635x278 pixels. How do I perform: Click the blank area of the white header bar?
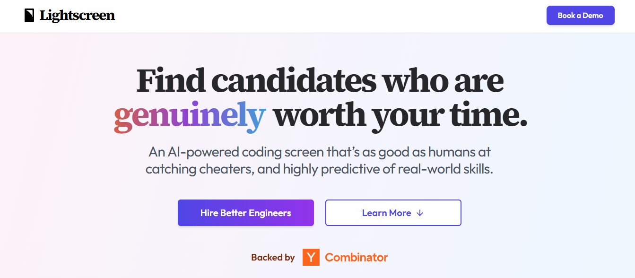click(x=331, y=16)
